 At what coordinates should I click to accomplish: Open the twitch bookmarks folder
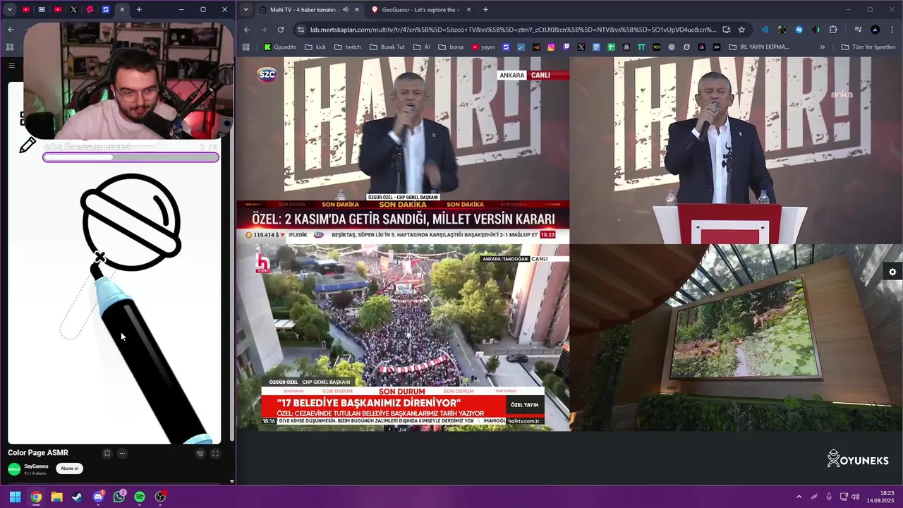point(347,47)
